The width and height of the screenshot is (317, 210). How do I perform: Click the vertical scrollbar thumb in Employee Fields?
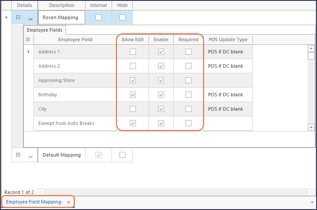(x=311, y=56)
